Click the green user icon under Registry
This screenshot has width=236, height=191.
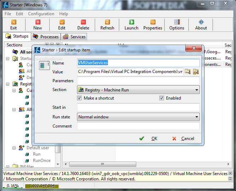click(x=21, y=90)
